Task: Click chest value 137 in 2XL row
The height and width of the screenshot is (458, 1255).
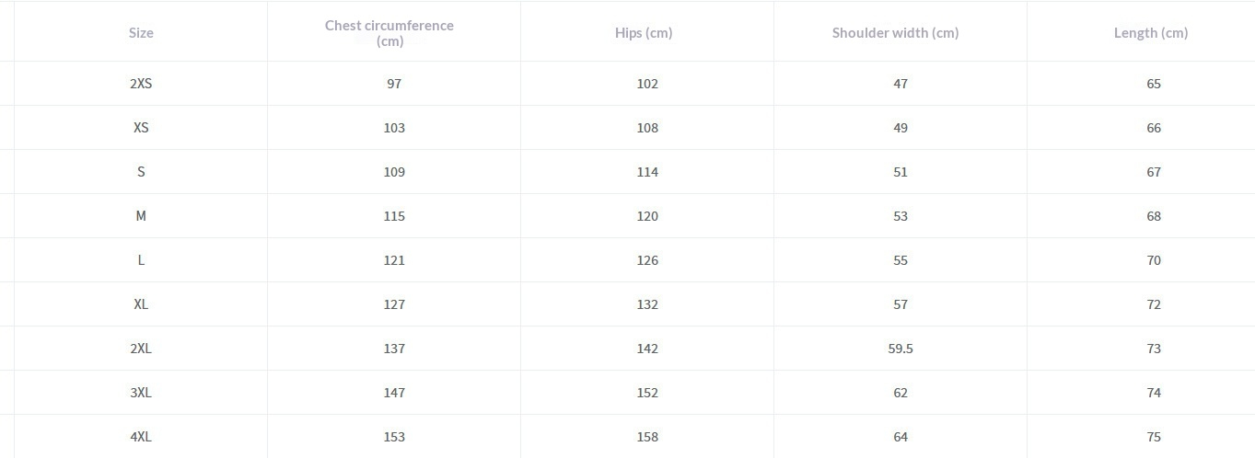Action: coord(394,349)
